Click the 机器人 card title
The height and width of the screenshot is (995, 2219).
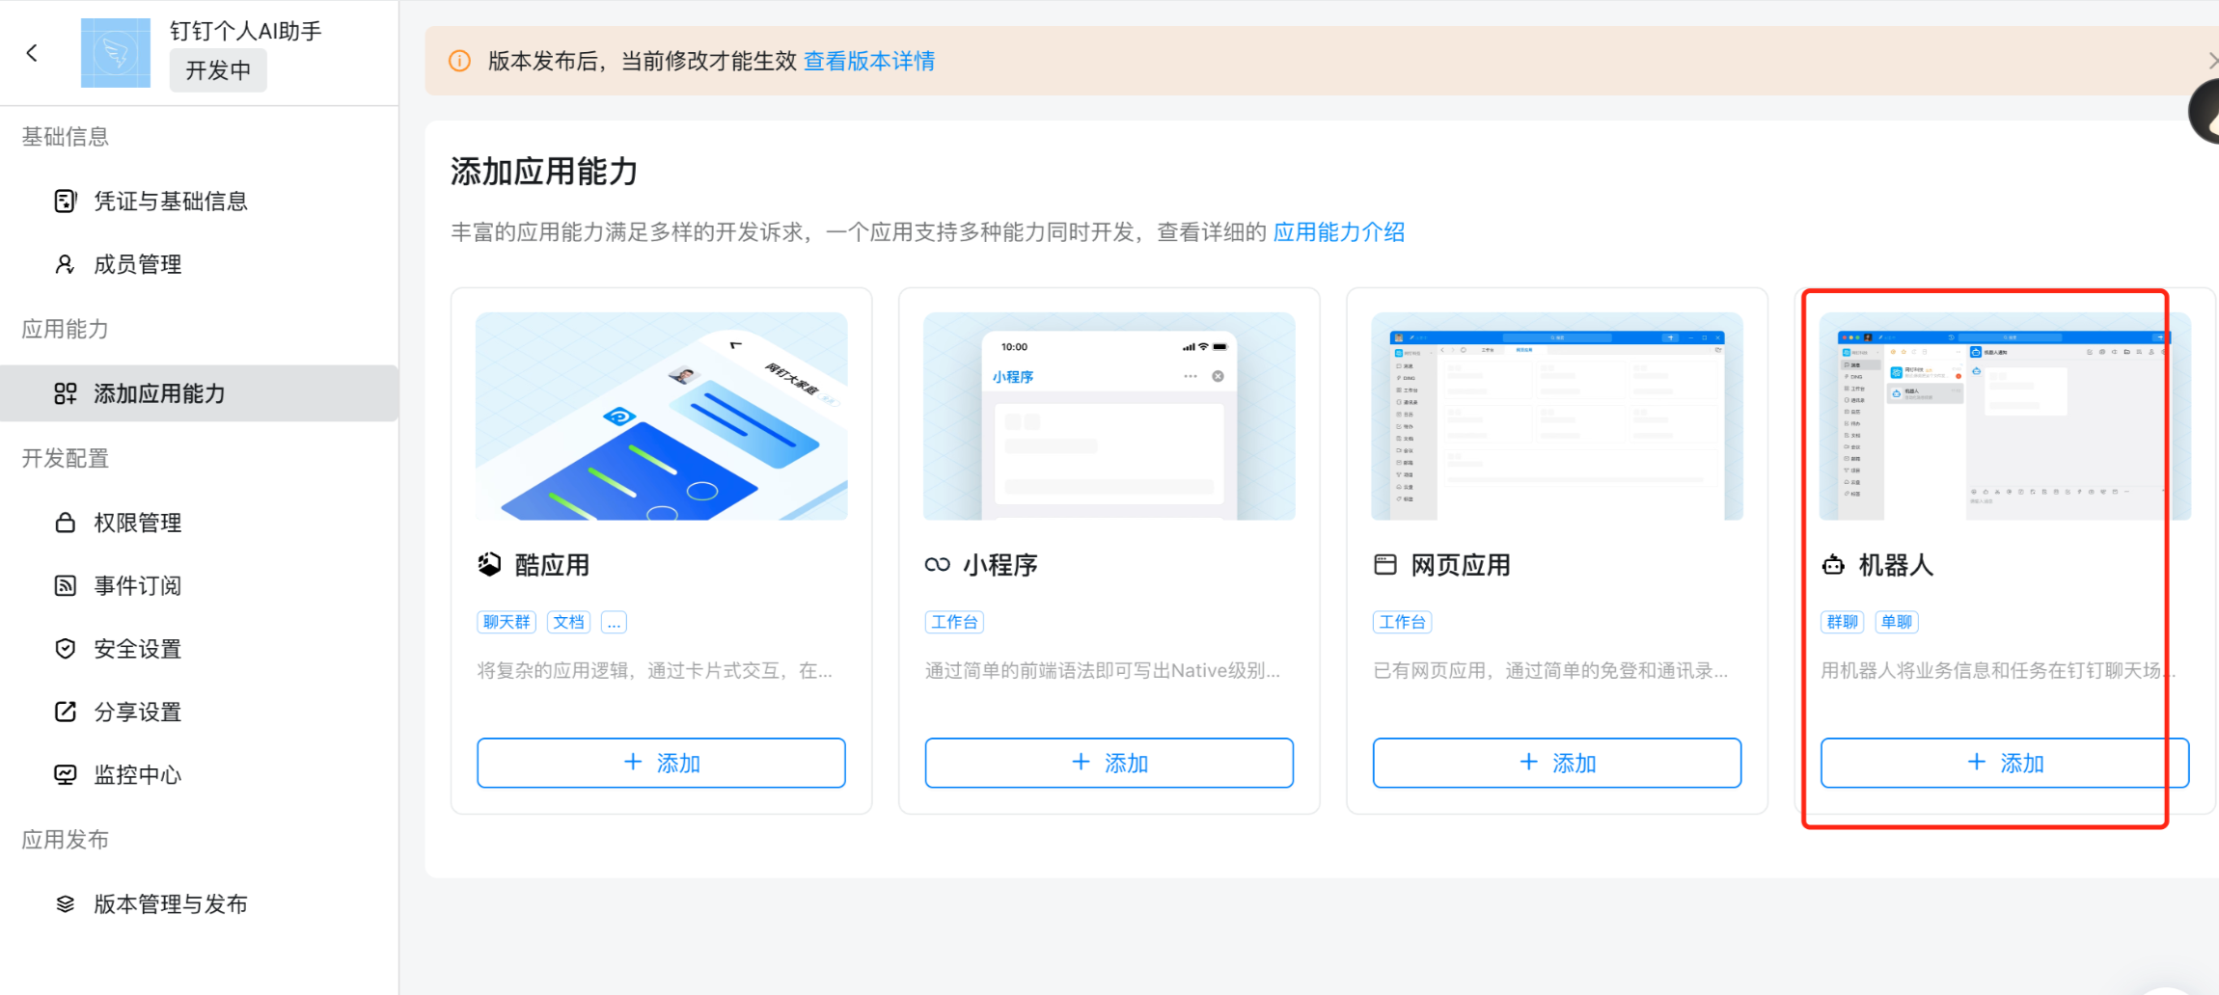(x=1896, y=565)
